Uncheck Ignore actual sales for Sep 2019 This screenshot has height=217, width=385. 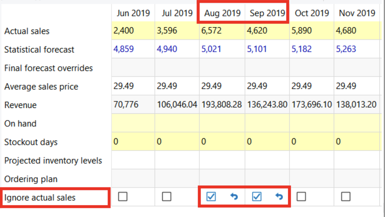(257, 196)
